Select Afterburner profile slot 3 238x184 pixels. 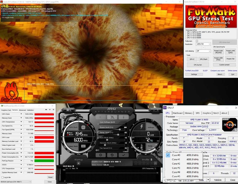[x=144, y=163]
